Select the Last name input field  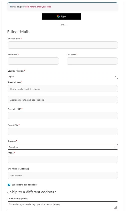(x=92, y=61)
